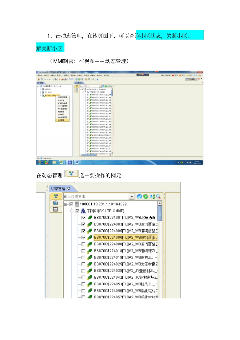The image size is (240, 340).
Task: Click the magnifier search icon beside filter box
Action: click(158, 196)
